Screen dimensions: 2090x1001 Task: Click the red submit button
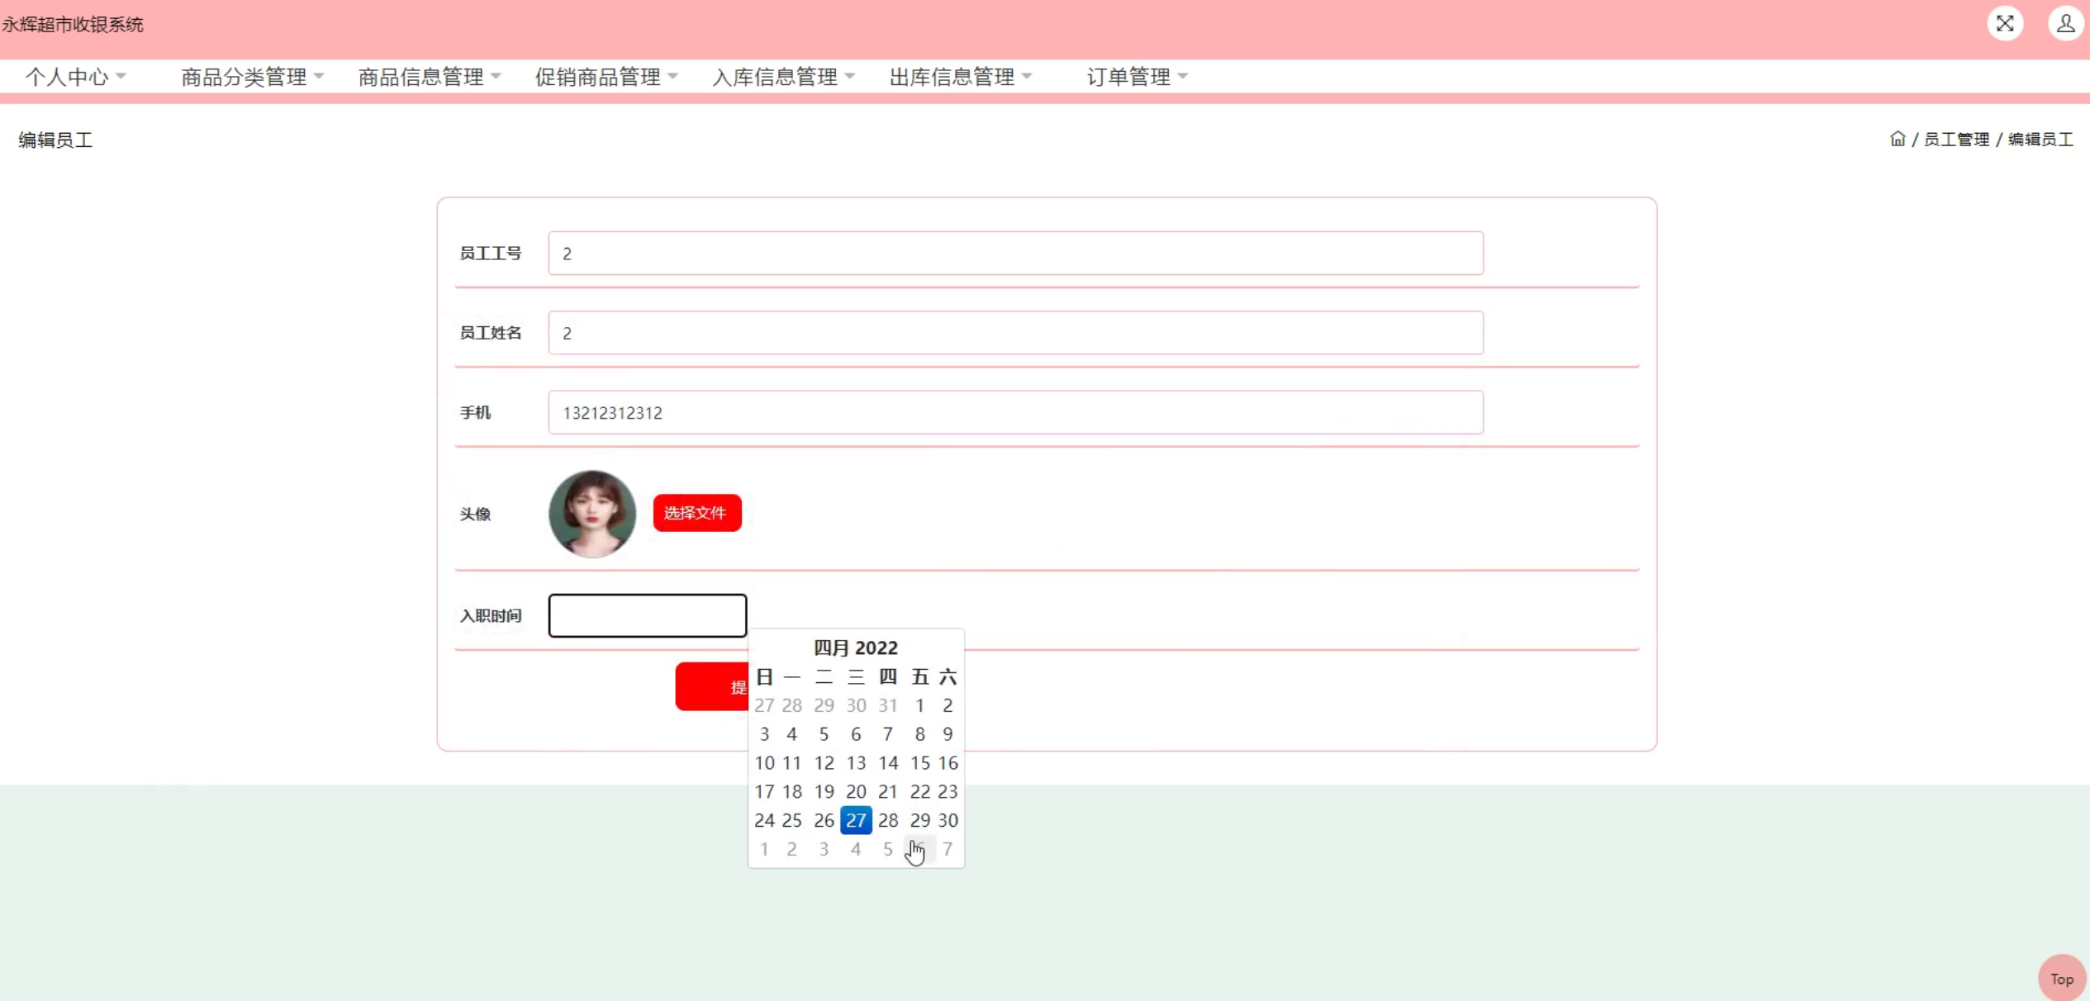pos(712,686)
